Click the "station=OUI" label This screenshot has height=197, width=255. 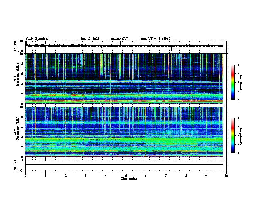119,39
